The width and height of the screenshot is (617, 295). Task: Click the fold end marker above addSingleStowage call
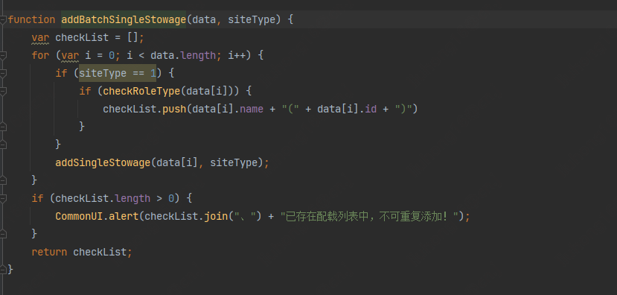3,145
